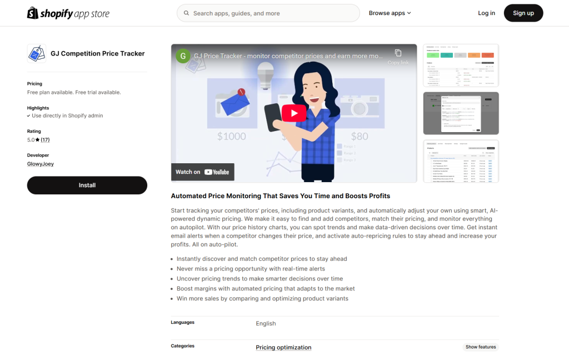Click the GJ Competition Price Tracker app icon
This screenshot has height=357, width=569.
36,54
